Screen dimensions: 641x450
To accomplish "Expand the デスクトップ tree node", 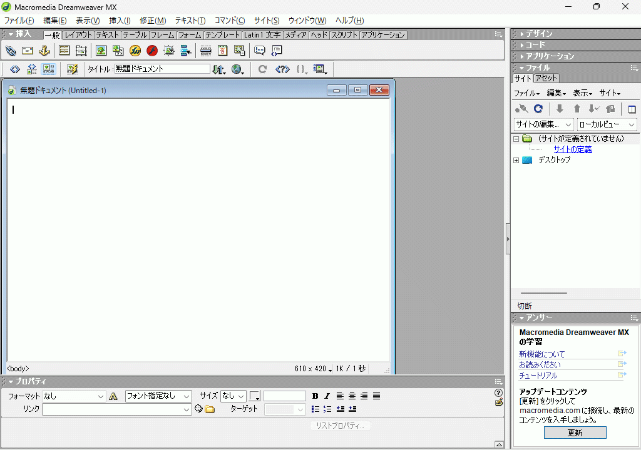I will click(x=516, y=160).
